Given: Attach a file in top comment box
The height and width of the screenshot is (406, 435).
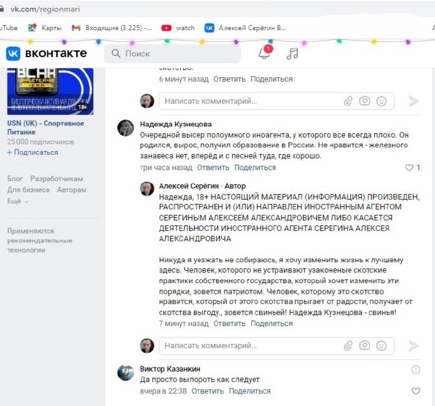Looking at the screenshot, I should point(348,101).
